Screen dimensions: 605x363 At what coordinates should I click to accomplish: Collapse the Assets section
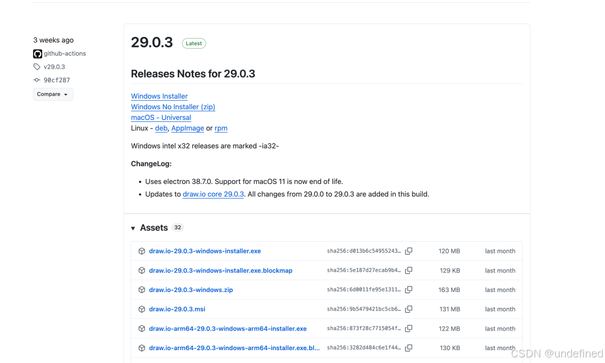tap(133, 228)
